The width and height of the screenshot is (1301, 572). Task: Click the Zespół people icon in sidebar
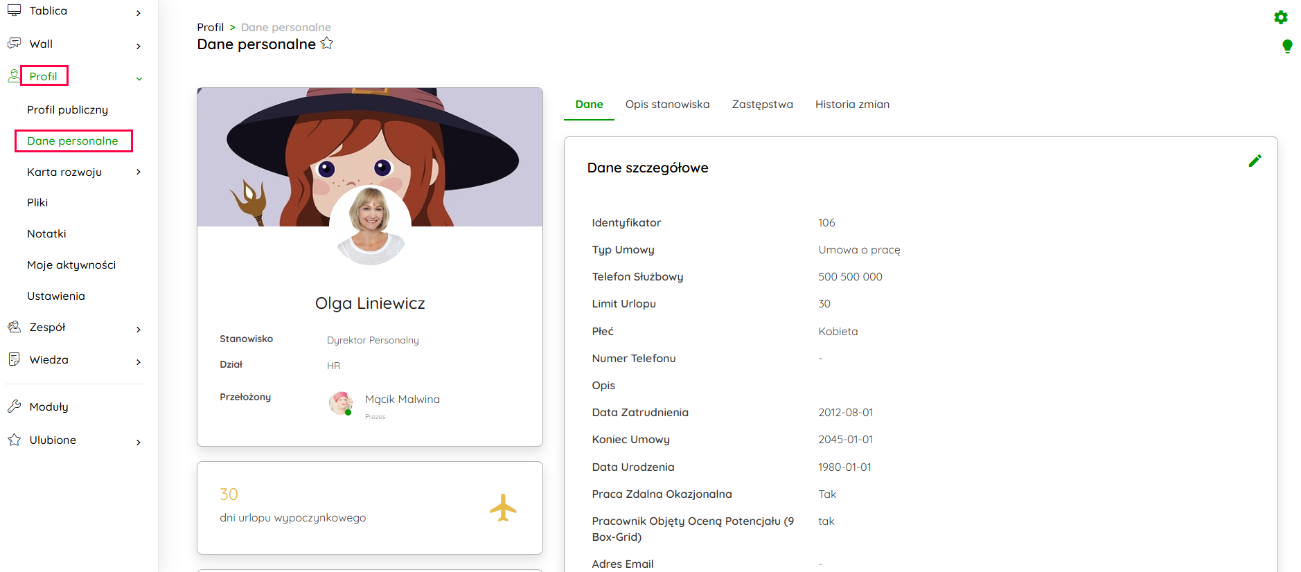click(14, 327)
